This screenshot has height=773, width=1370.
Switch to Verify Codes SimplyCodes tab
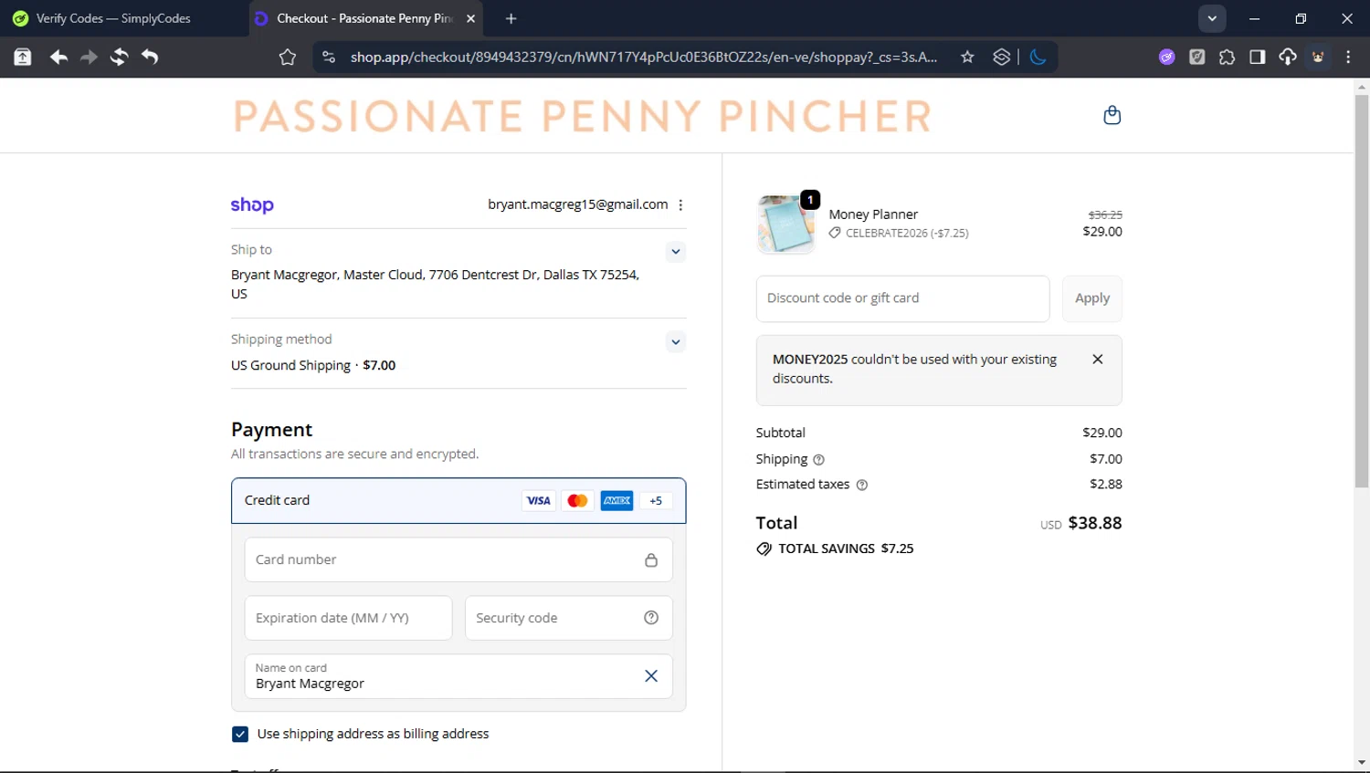(113, 18)
